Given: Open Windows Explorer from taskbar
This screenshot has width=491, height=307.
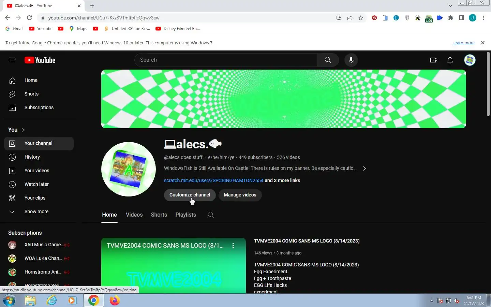Looking at the screenshot, I should [30, 301].
